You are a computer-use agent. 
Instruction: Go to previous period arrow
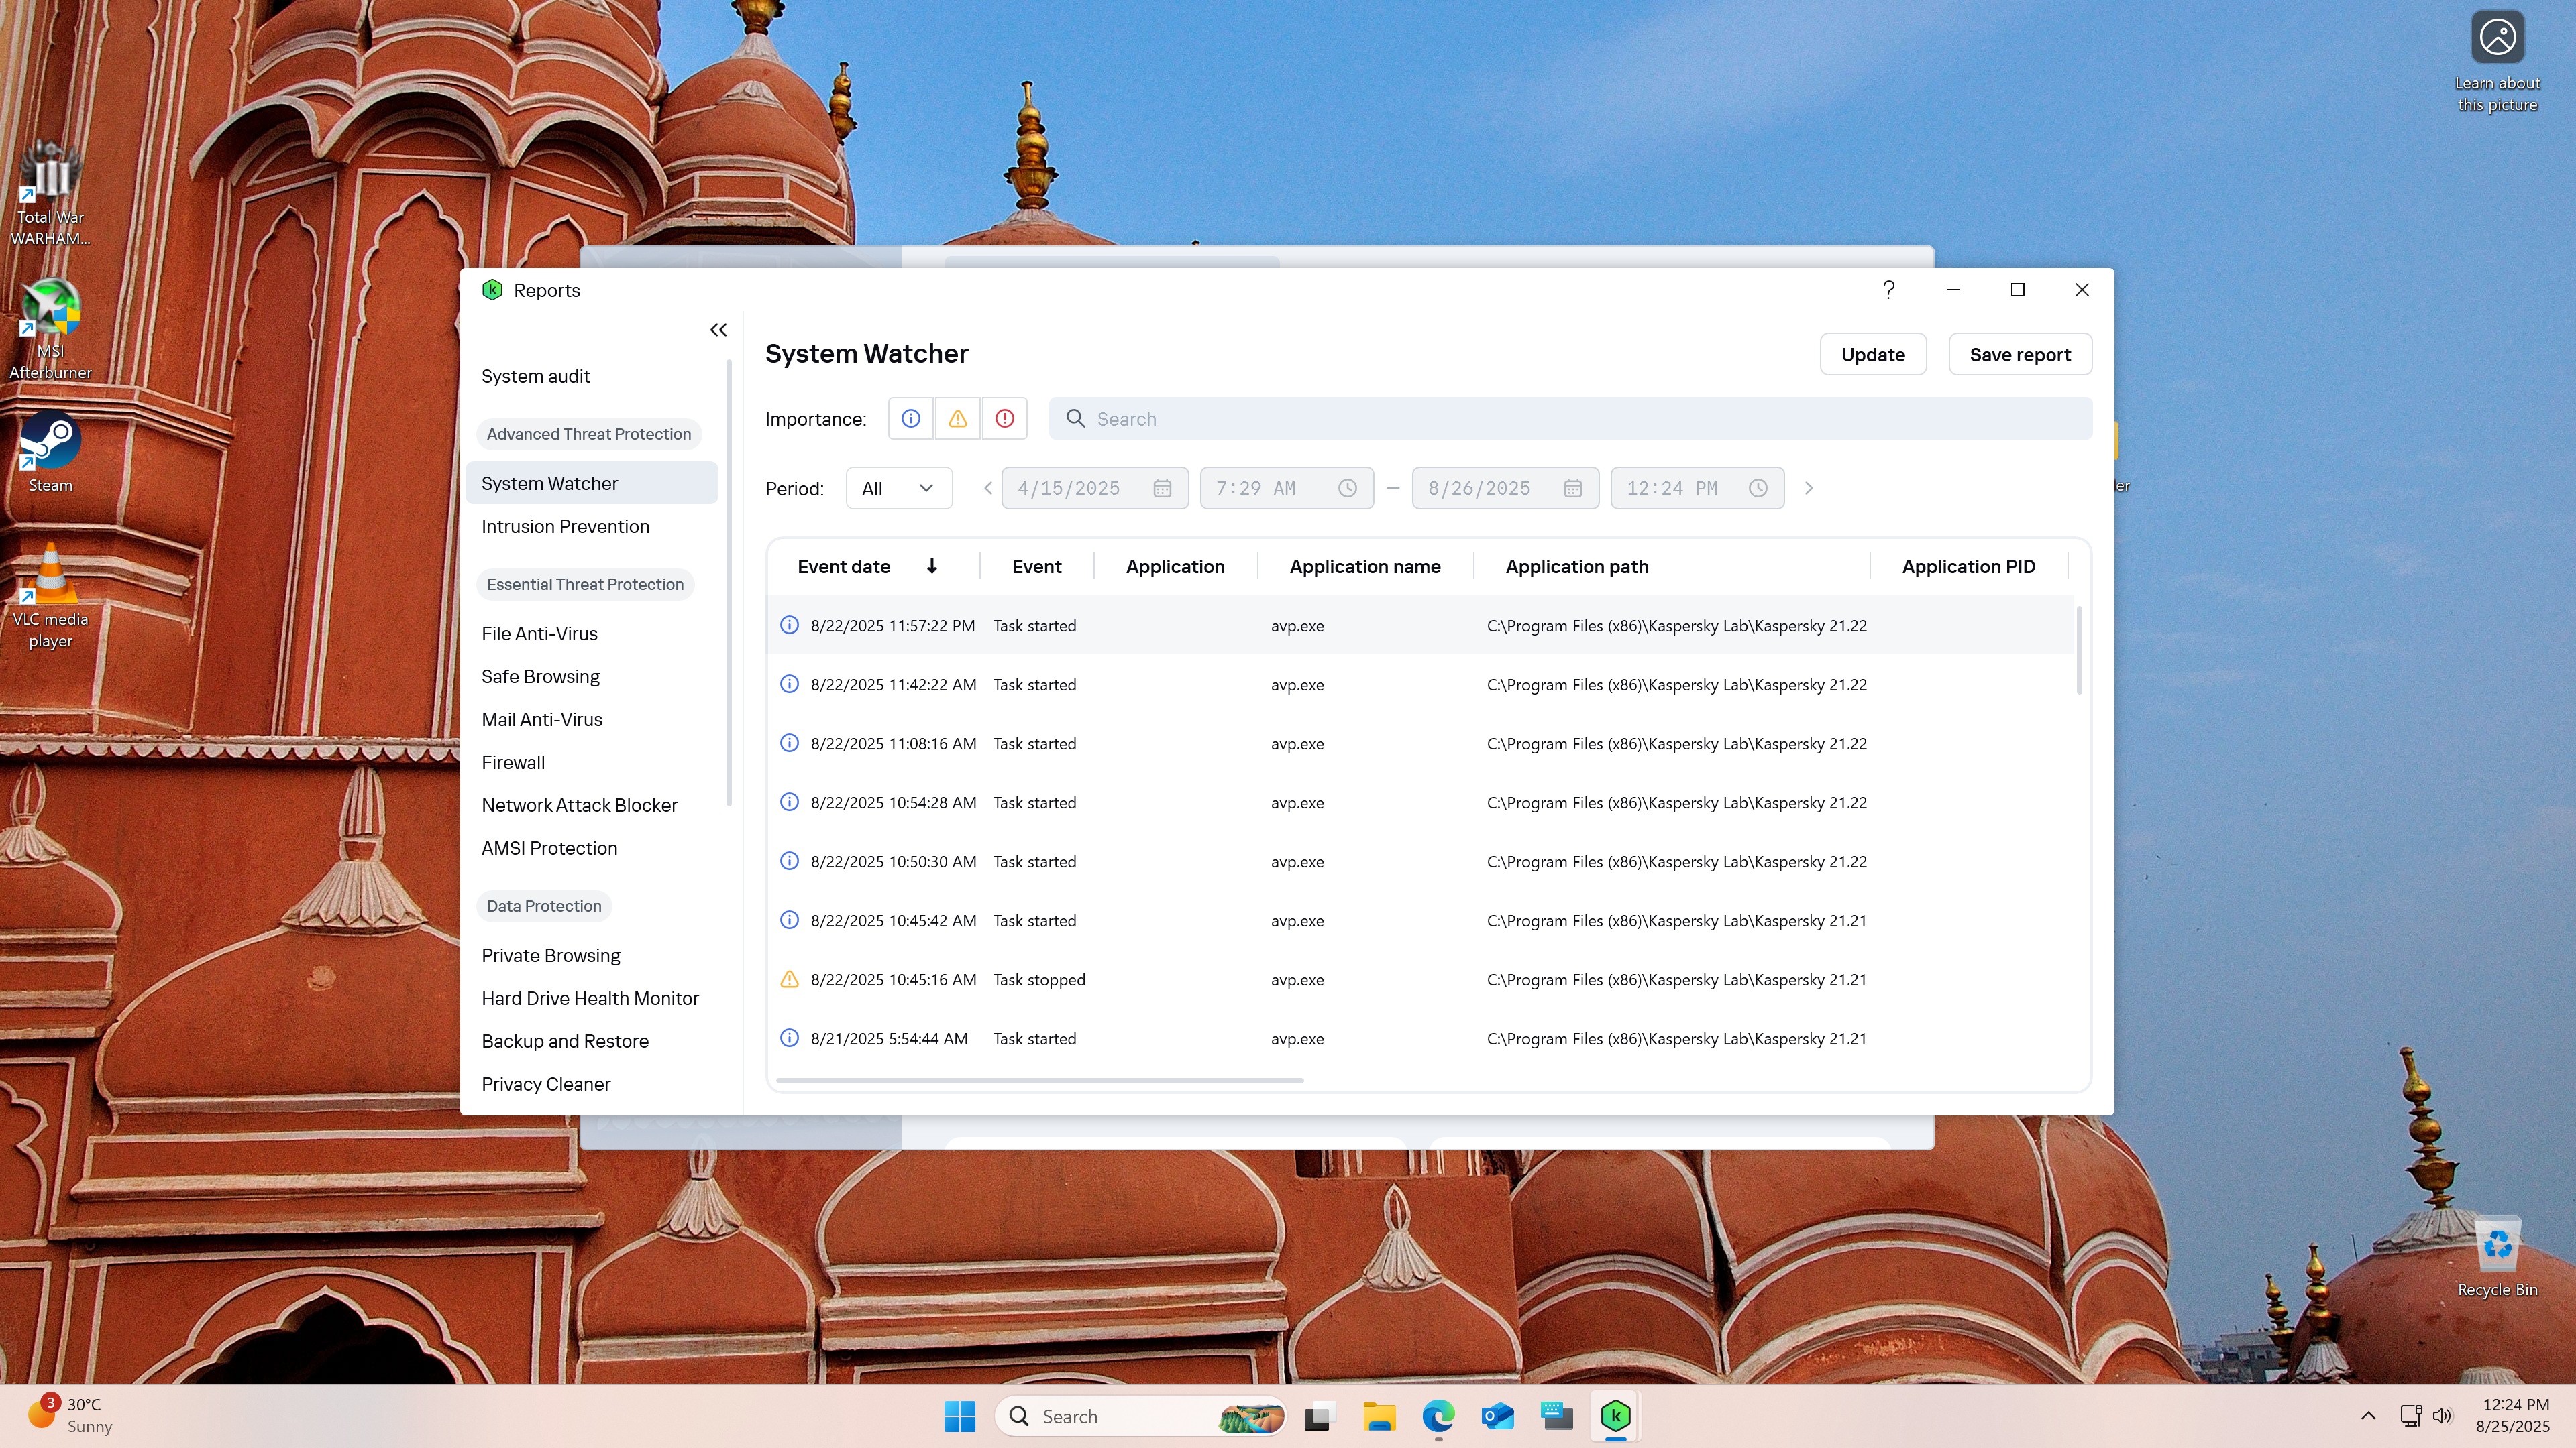987,489
